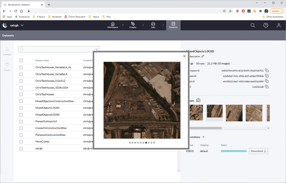Click the Dataset name column header

[x=42, y=60]
